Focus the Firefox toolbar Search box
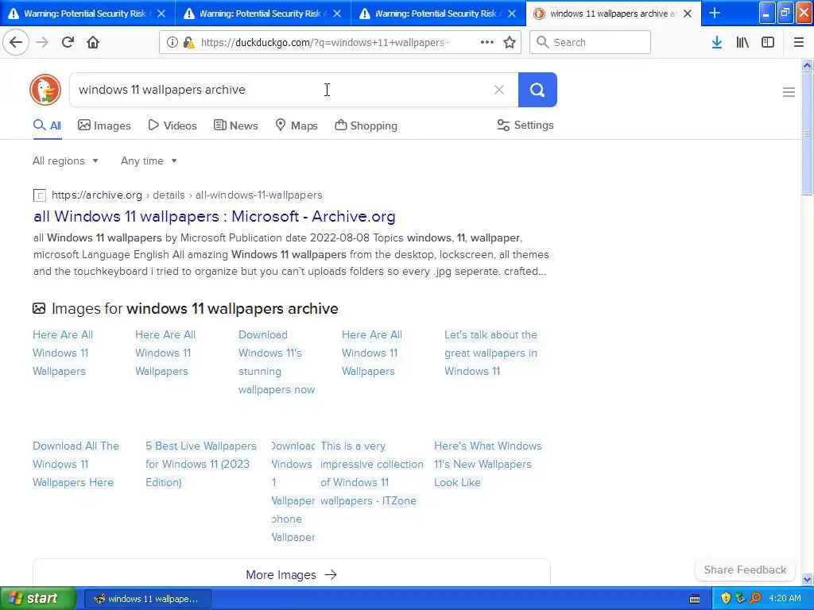 pos(590,42)
